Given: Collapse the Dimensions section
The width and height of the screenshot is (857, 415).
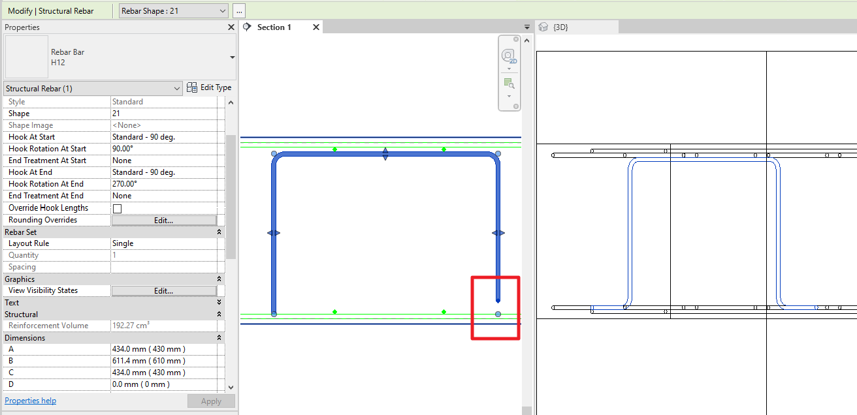Looking at the screenshot, I should pos(219,337).
